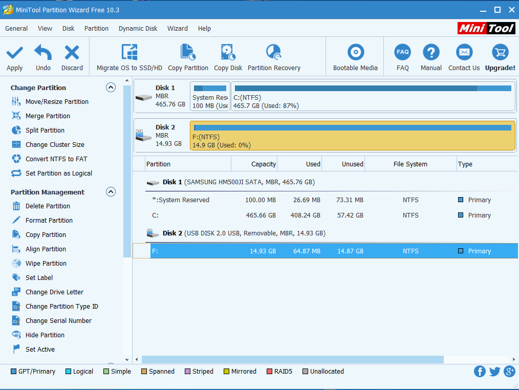Sort by the Partition column header
This screenshot has width=519, height=390.
coord(188,164)
